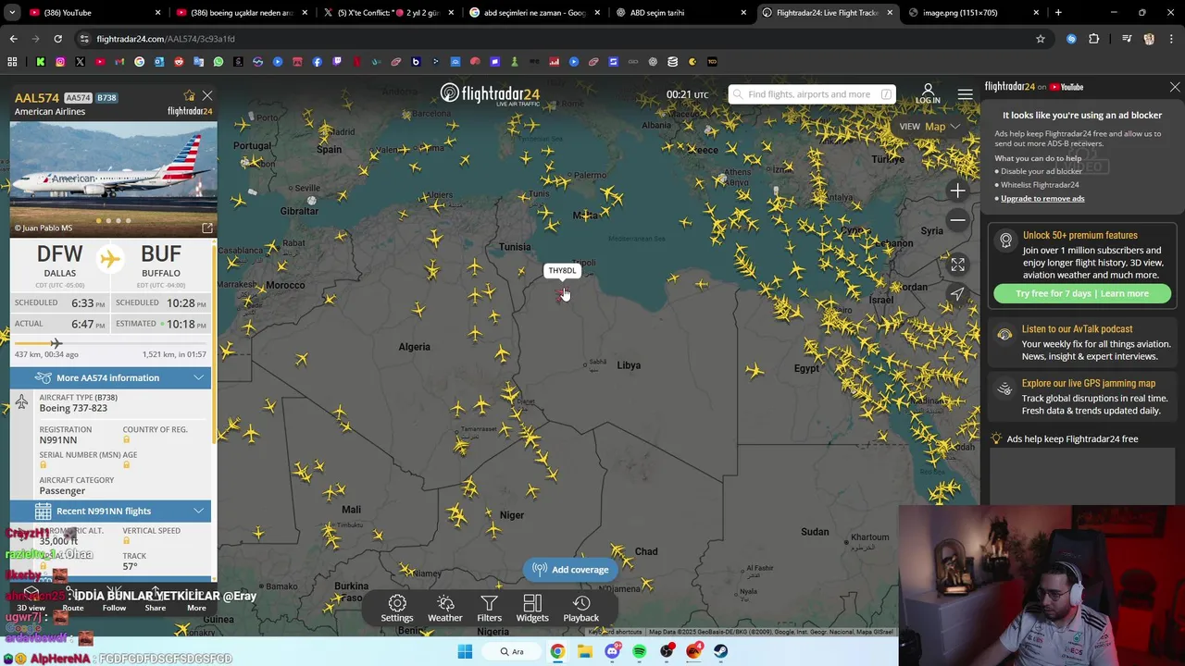Screen dimensions: 1185x666
Task: Zoom out of the map with the minus button
Action: point(958,220)
